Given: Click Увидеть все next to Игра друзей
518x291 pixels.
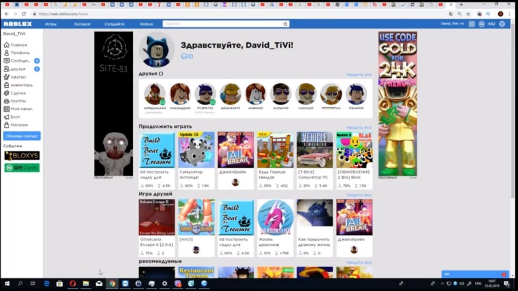Looking at the screenshot, I should pyautogui.click(x=359, y=195).
